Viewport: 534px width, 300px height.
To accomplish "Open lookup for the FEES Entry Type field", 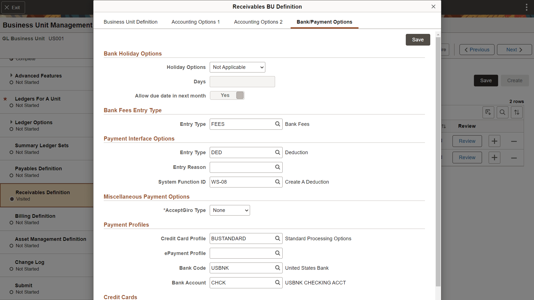I will pos(277,124).
